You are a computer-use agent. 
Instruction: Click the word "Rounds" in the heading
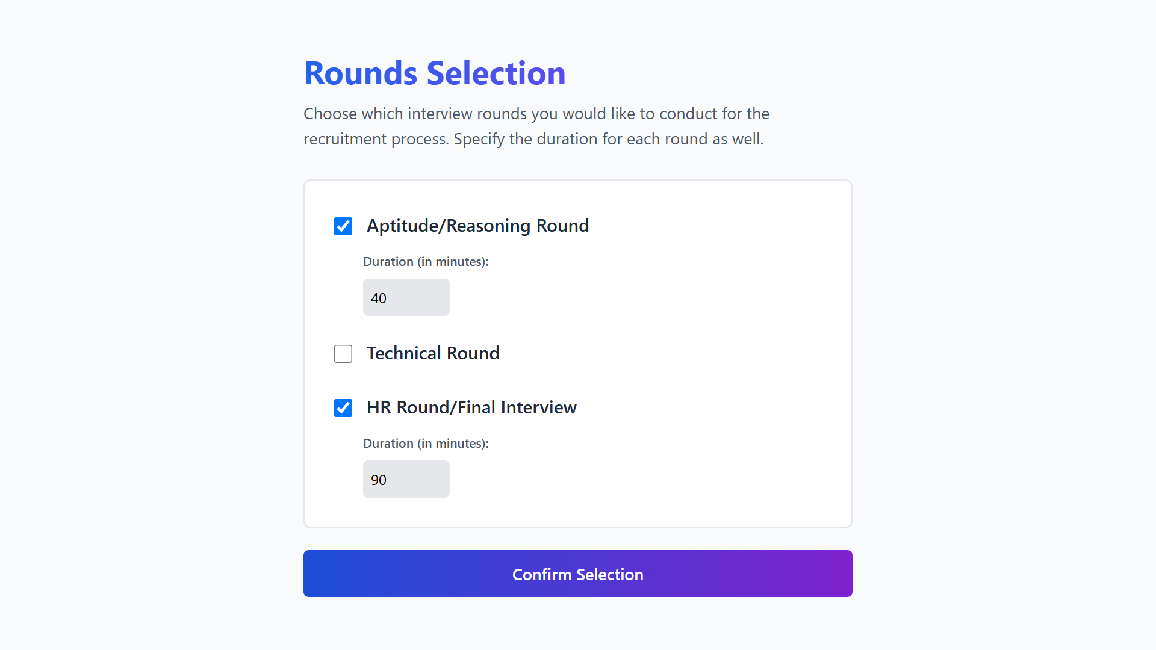click(x=361, y=73)
